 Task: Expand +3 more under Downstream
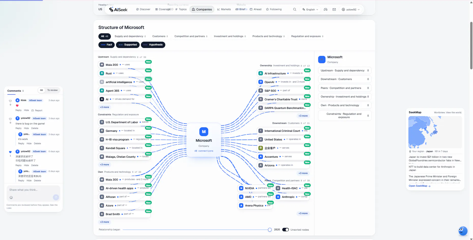pos(303,173)
